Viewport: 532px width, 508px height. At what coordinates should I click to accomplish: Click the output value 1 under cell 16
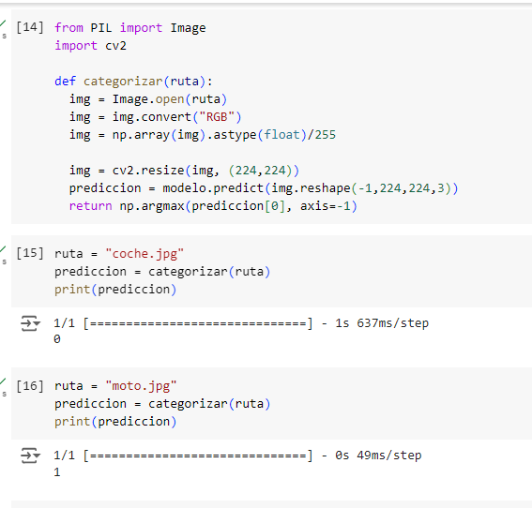pyautogui.click(x=57, y=472)
